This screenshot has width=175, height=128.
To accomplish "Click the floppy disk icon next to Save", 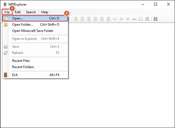I will (6, 47).
